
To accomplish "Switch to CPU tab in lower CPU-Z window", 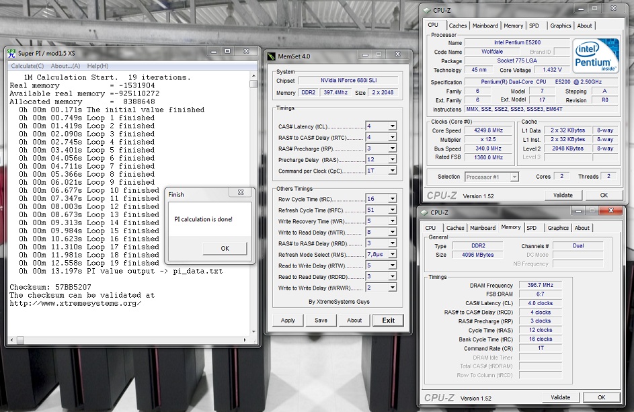I will tap(430, 228).
